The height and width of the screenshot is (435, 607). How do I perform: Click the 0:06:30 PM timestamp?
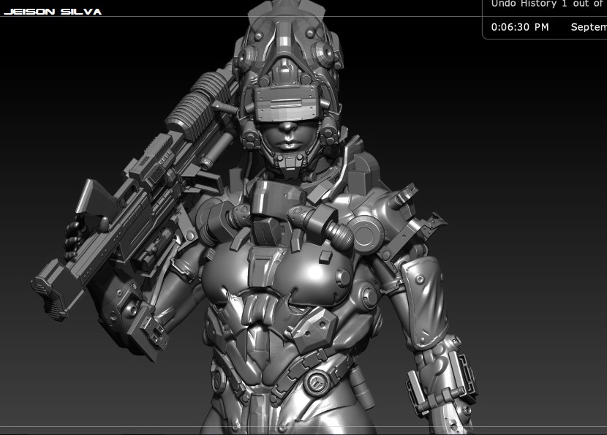(x=520, y=27)
